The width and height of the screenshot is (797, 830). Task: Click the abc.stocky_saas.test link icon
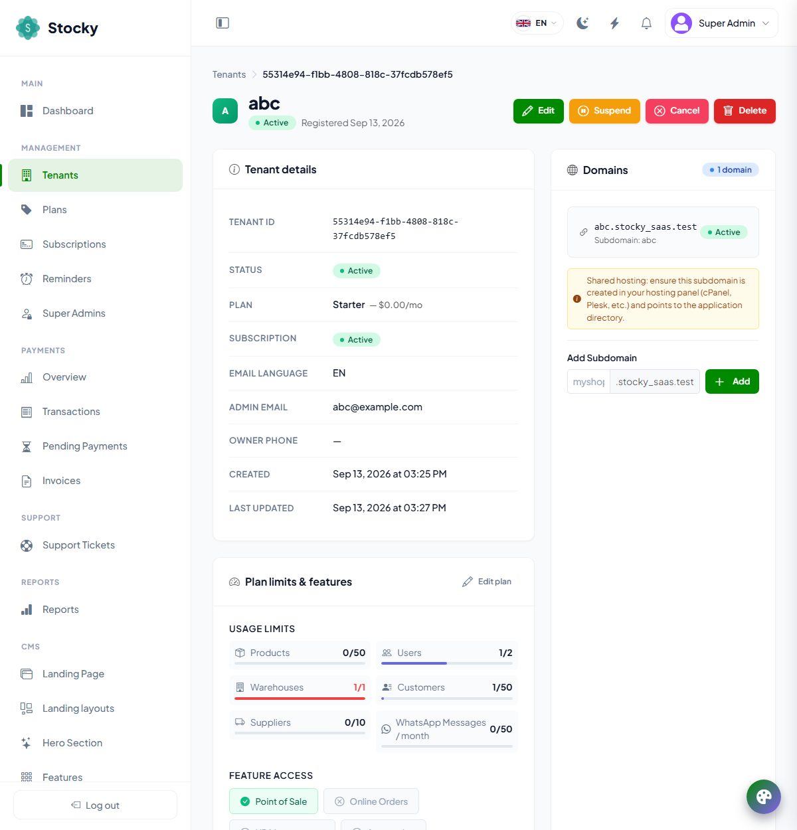tap(583, 232)
